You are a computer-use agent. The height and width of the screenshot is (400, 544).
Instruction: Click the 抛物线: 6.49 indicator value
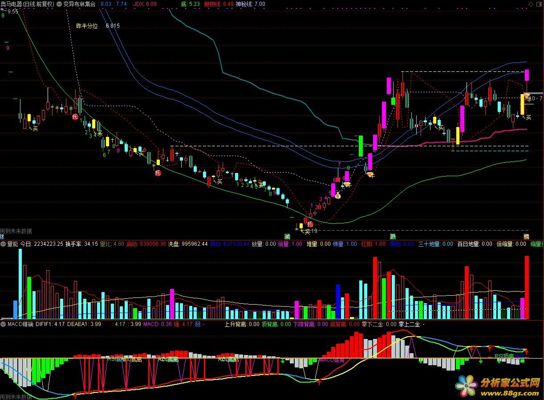(x=219, y=4)
